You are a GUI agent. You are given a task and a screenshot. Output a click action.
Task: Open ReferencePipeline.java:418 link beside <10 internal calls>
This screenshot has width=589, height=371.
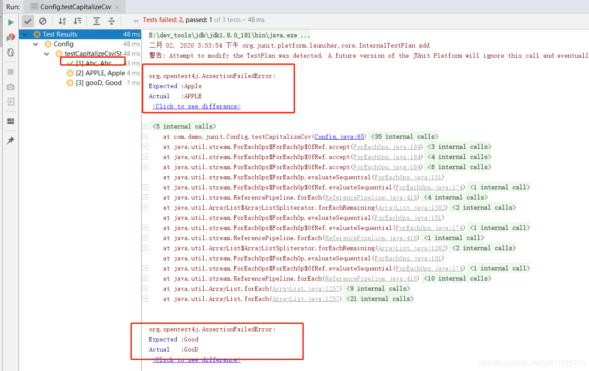pos(371,278)
